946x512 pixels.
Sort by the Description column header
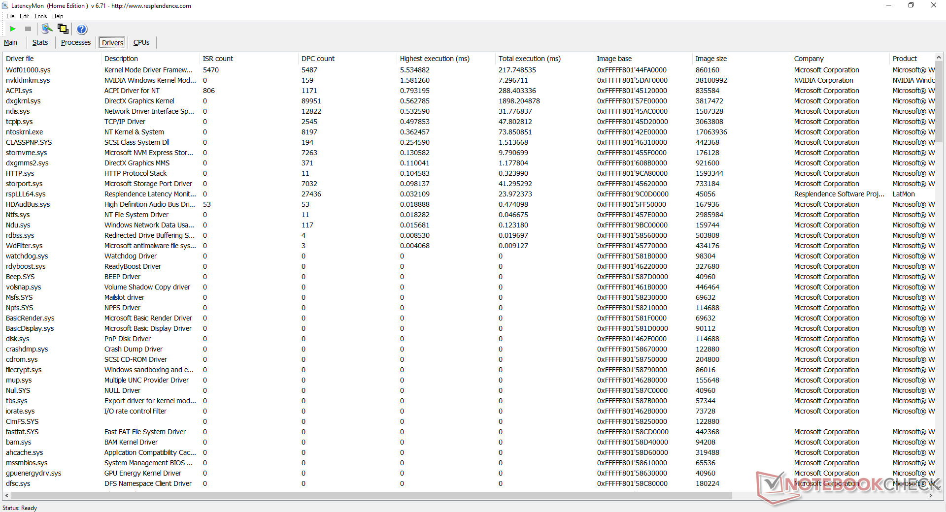click(x=150, y=59)
